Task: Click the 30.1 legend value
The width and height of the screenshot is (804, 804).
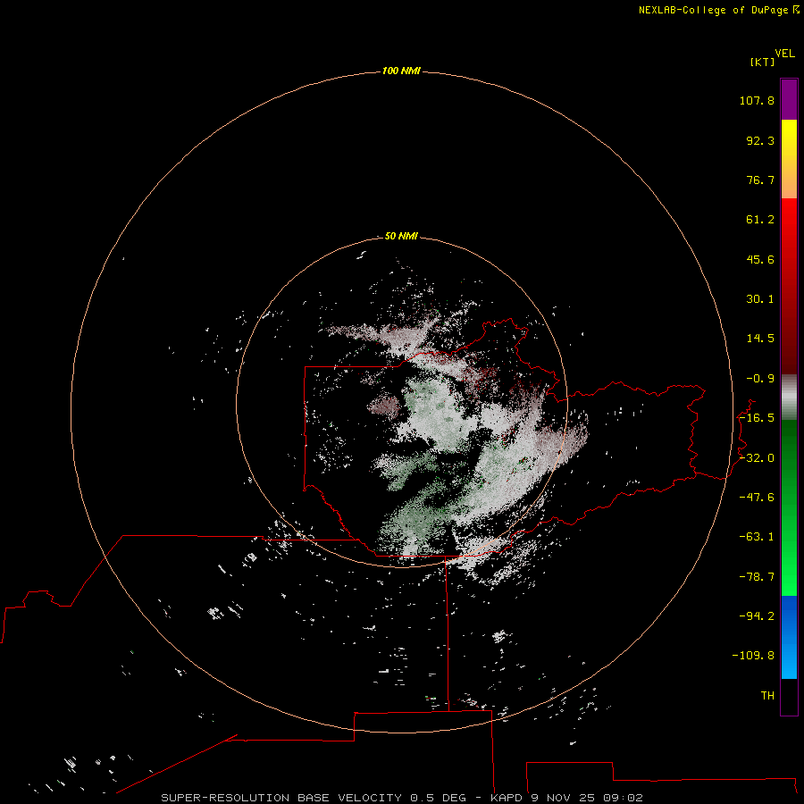Action: 760,299
